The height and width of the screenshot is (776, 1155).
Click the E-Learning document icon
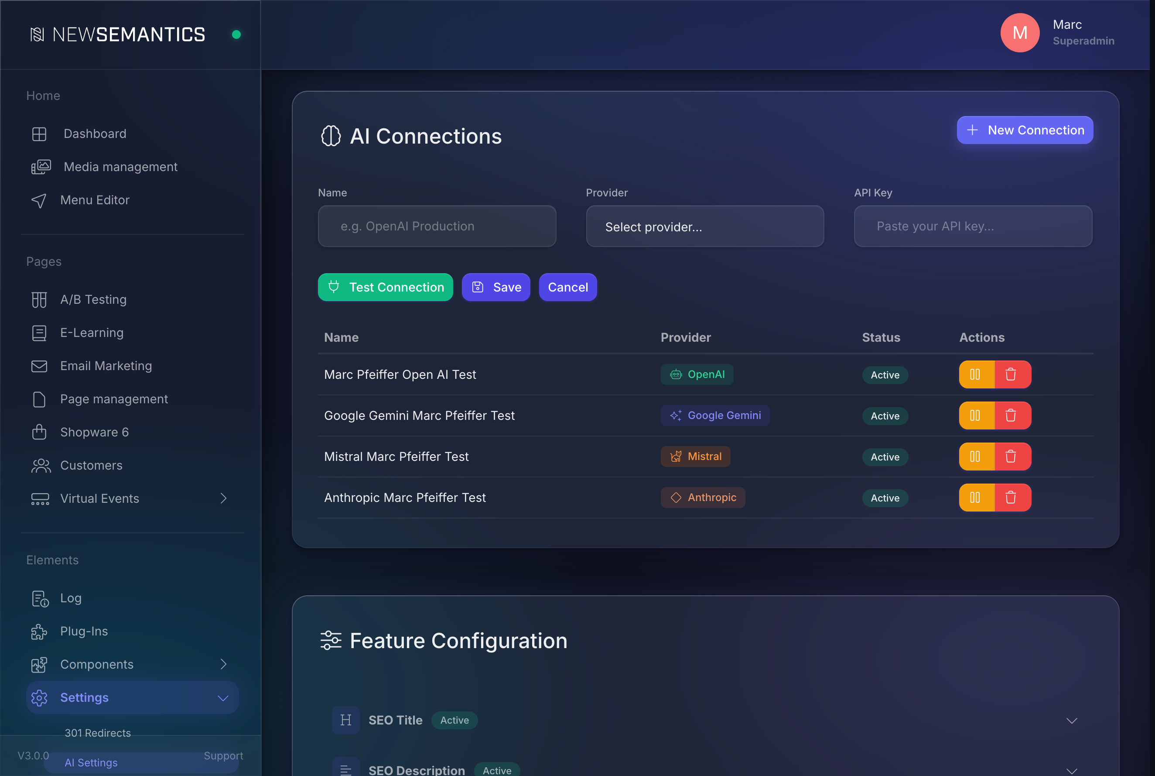[x=39, y=333]
